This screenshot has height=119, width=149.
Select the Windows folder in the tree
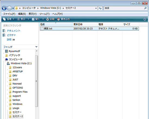click(x=17, y=104)
